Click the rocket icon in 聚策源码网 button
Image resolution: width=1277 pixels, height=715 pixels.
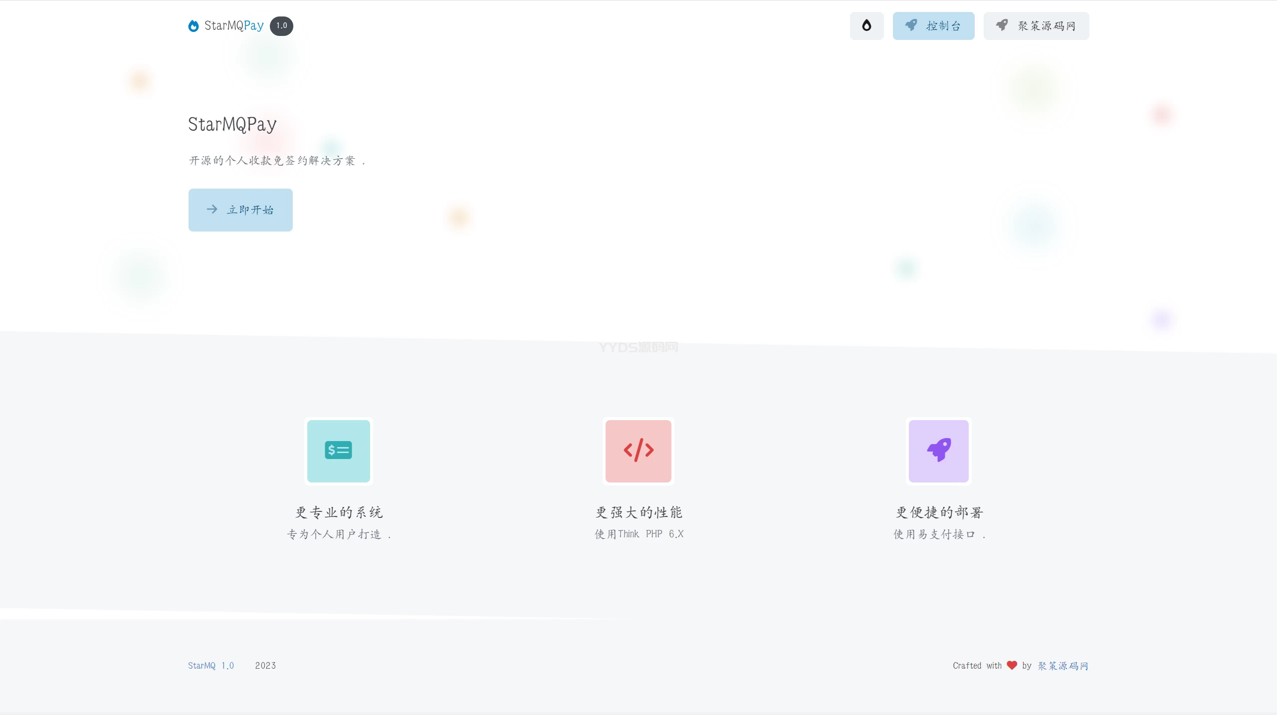pyautogui.click(x=1002, y=25)
